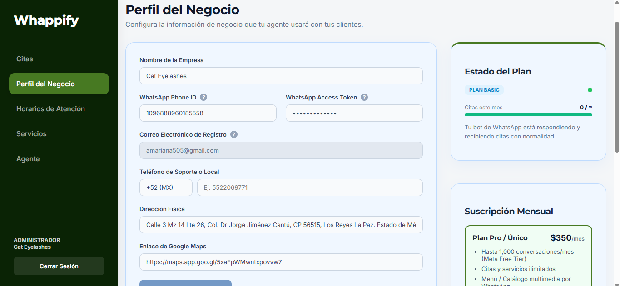This screenshot has width=620, height=286.
Task: Click the page vertical scrollbar
Action: pos(616,86)
